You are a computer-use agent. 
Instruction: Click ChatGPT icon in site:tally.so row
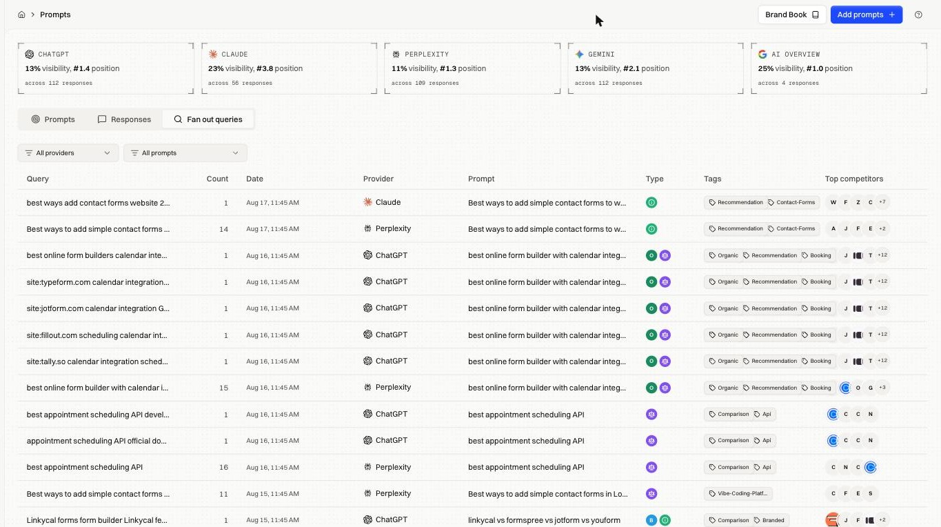368,361
